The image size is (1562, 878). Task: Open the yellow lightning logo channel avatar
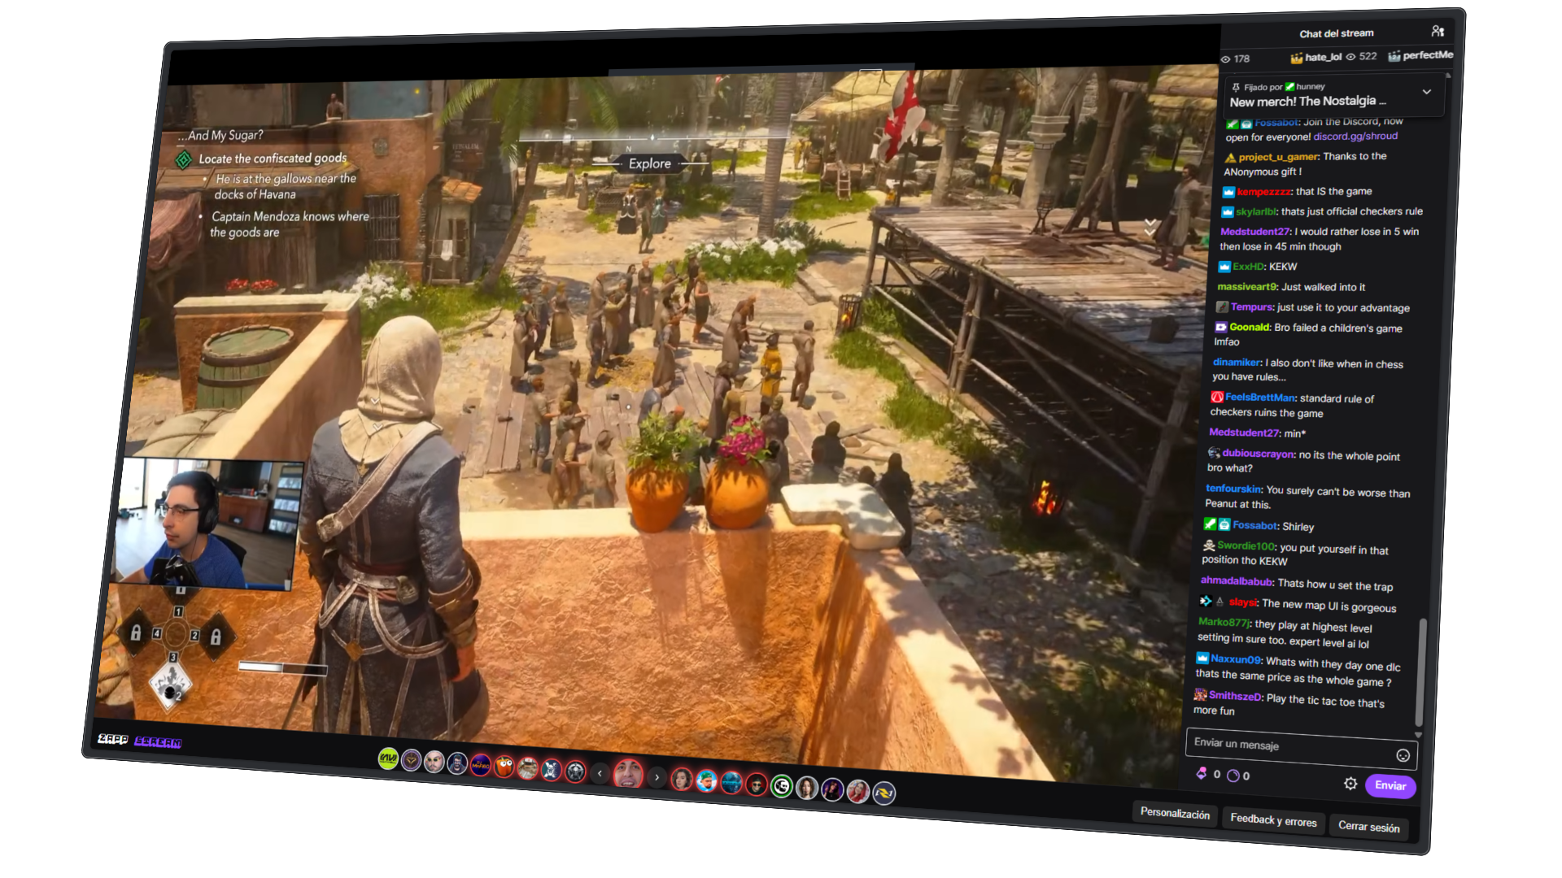884,793
